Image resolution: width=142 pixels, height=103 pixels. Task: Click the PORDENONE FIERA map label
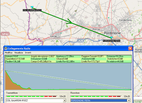[x=111, y=41]
